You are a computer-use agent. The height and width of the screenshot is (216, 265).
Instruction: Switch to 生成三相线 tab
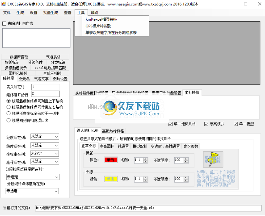[x=52, y=73]
